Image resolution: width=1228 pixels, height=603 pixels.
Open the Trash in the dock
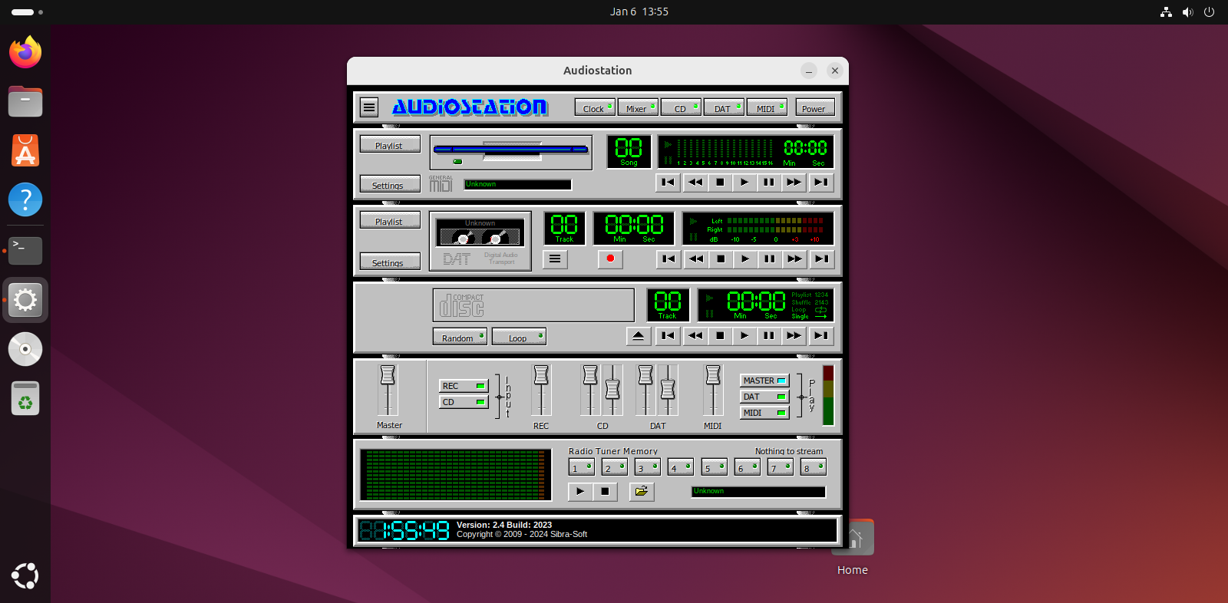coord(25,398)
